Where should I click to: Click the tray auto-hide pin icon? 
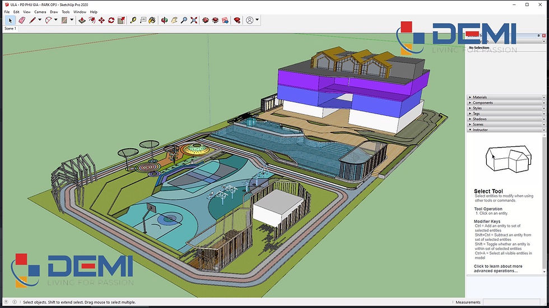[x=538, y=35]
